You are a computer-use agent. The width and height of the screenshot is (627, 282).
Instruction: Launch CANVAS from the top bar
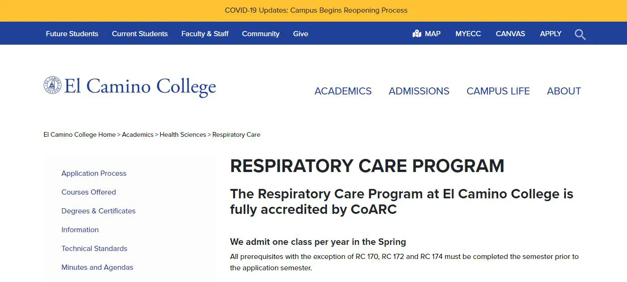point(510,33)
